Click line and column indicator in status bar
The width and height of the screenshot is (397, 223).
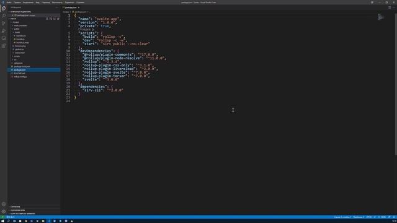point(342,217)
